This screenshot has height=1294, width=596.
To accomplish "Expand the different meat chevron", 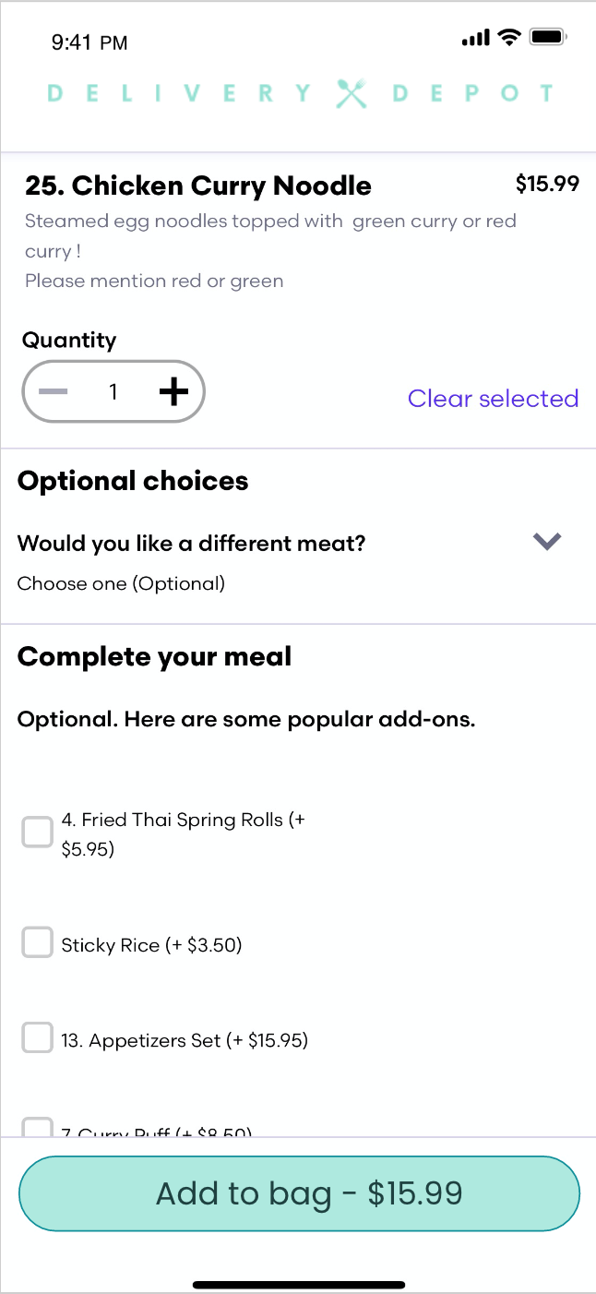I will point(547,542).
